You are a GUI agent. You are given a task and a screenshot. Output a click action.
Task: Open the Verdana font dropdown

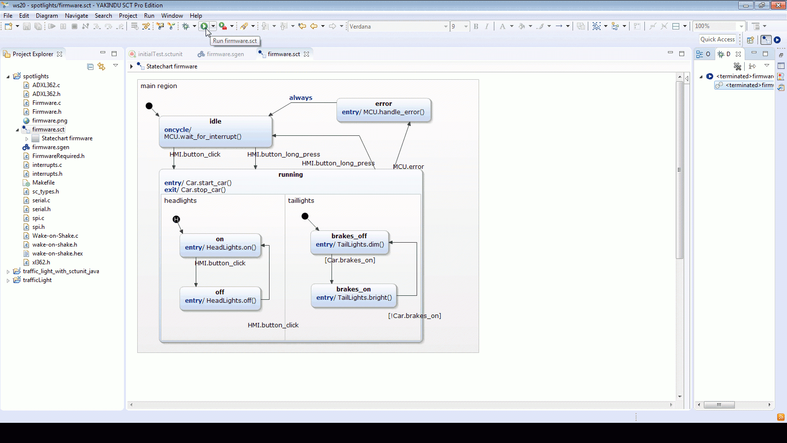(x=446, y=26)
